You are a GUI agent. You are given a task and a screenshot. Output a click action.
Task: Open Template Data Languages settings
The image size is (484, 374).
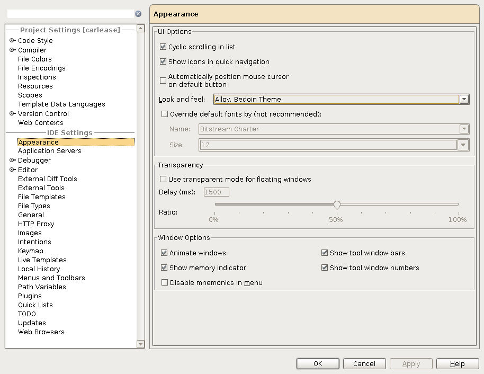click(61, 104)
